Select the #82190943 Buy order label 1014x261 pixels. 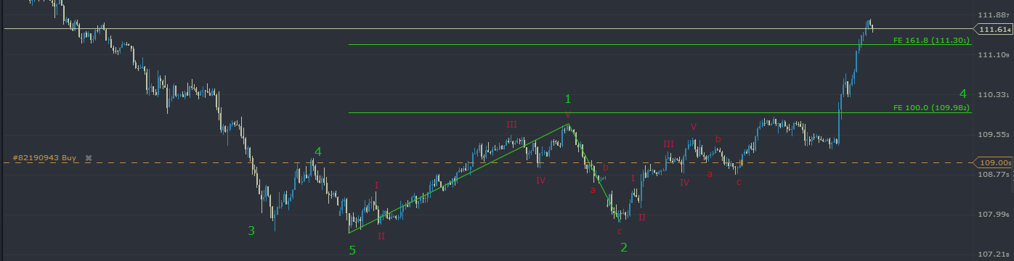coord(44,157)
